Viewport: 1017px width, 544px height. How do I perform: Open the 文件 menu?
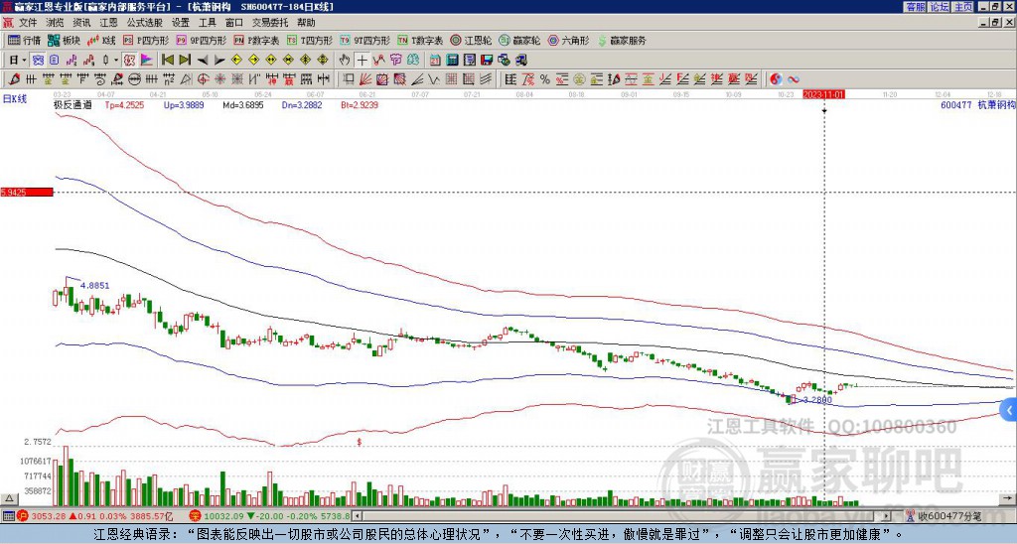(x=28, y=23)
